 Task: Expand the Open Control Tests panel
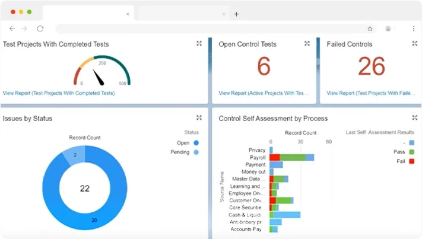click(x=307, y=43)
